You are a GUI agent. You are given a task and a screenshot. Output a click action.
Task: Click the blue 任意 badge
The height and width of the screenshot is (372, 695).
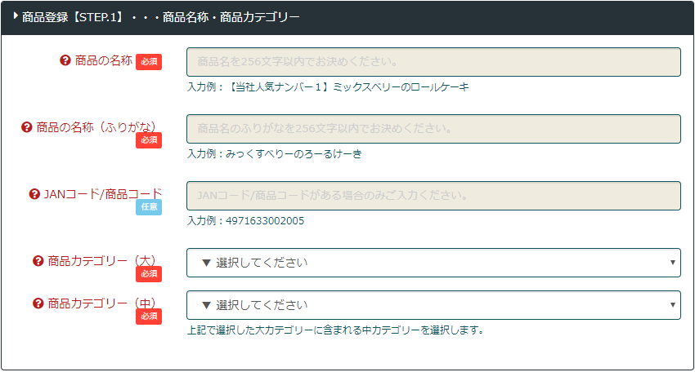click(x=149, y=207)
